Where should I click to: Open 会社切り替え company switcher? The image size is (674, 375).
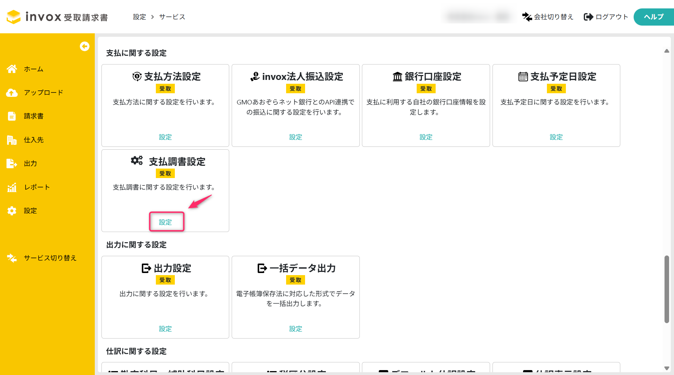click(x=548, y=17)
